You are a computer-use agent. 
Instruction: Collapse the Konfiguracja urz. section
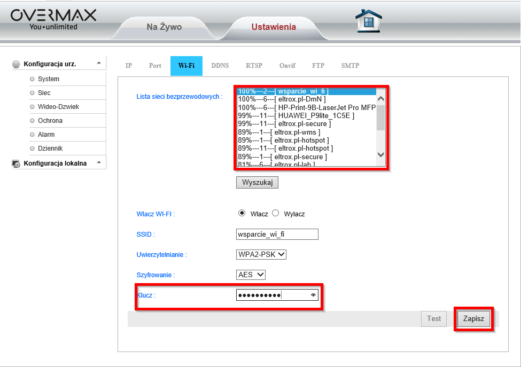(99, 64)
